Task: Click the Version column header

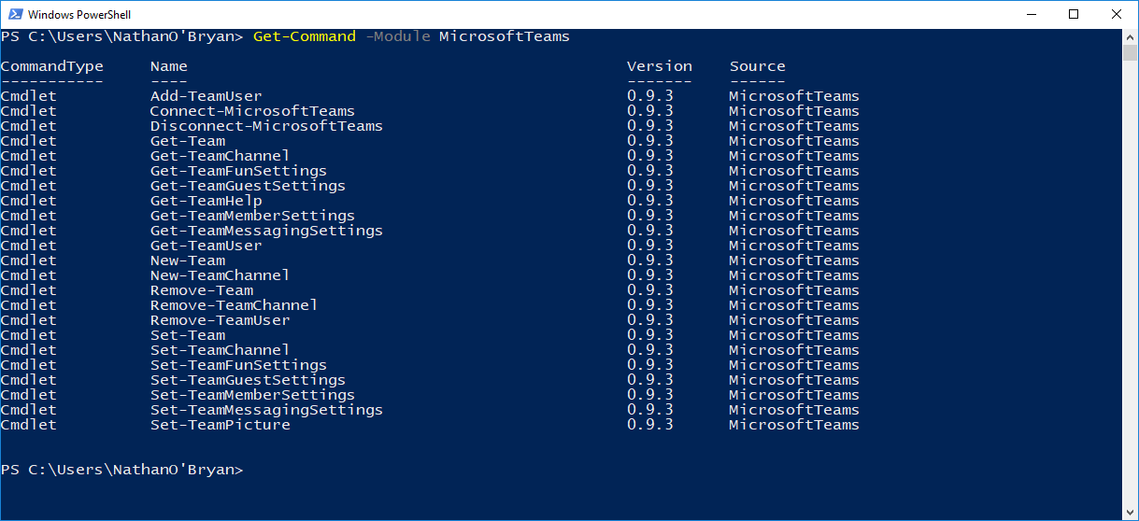Action: tap(659, 66)
